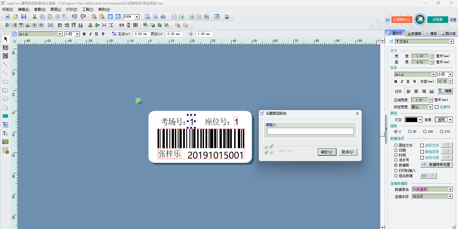Screen dimensions: 458x229
Task: Expand the 连接字段 考场号 dropdown
Action: [450, 197]
